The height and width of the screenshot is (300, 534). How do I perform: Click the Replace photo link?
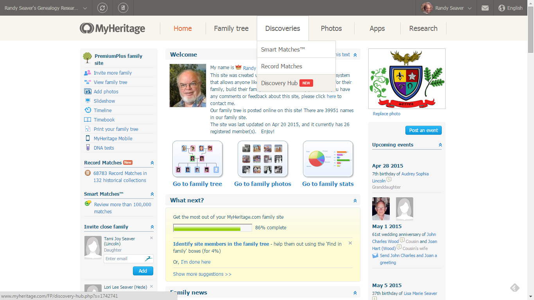pyautogui.click(x=387, y=114)
